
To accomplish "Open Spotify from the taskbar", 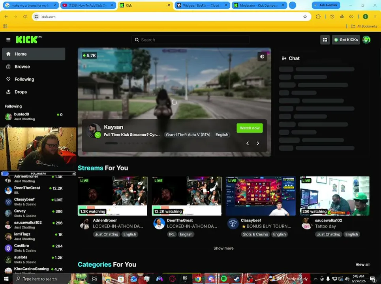I will (x=224, y=278).
